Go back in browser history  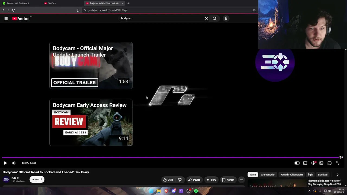tap(4, 10)
